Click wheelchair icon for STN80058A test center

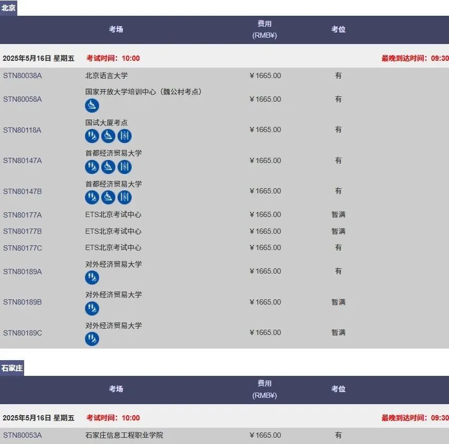click(92, 105)
